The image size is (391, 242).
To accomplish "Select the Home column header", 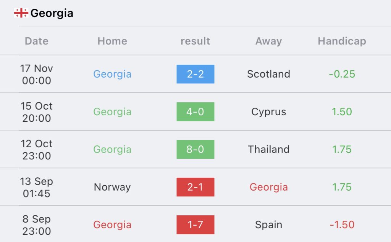I will 112,41.
